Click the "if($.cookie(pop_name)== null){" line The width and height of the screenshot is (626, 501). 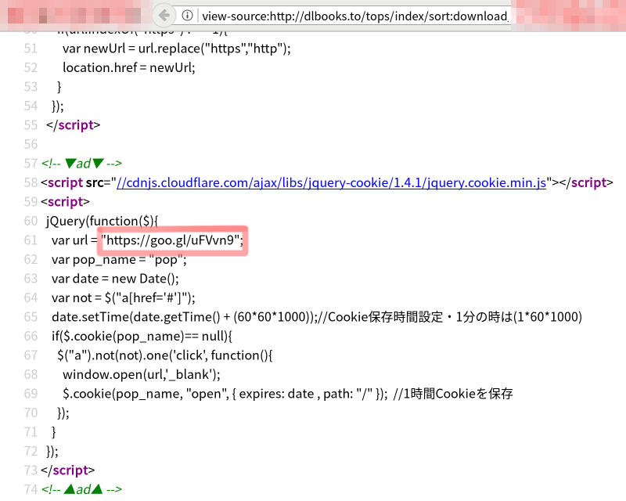[x=142, y=336]
